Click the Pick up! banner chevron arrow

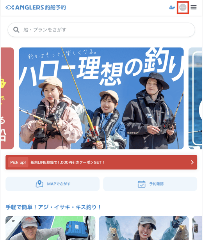tap(192, 162)
